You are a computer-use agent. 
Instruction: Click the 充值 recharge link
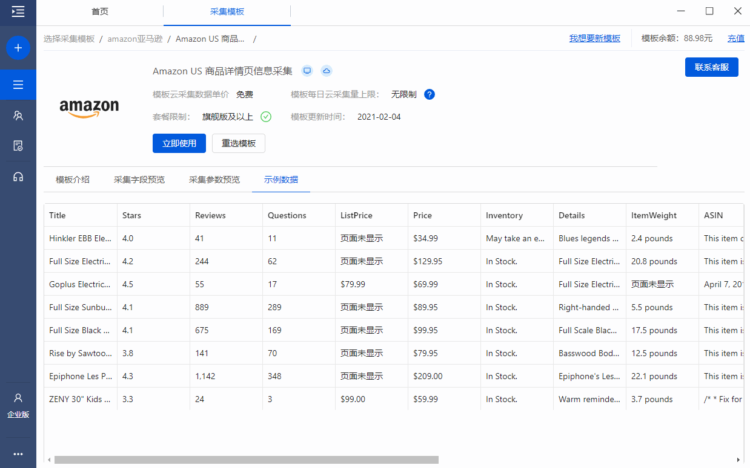(x=736, y=38)
